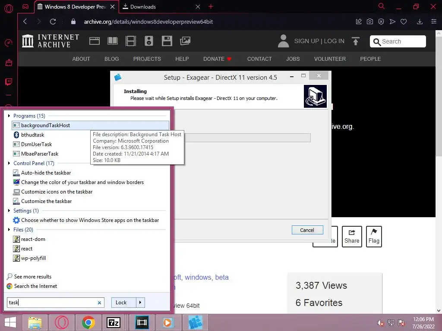Image resolution: width=442 pixels, height=331 pixels.
Task: Reload the archive.org page
Action: tap(53, 22)
